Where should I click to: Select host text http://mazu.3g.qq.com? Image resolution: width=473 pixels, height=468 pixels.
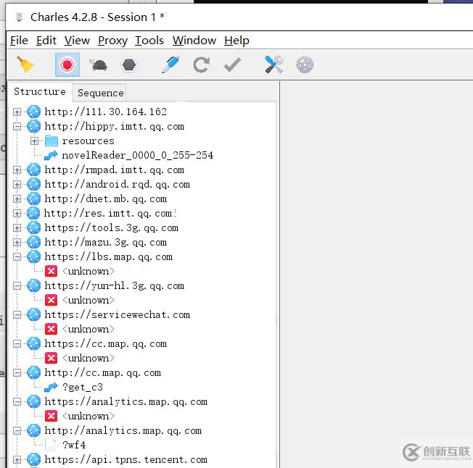click(106, 242)
